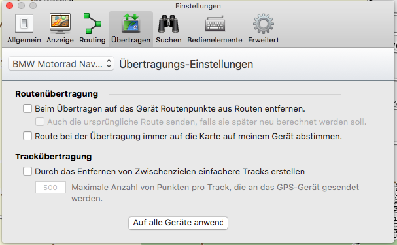This screenshot has width=397, height=245.
Task: Check 'Route bei der Übertragung immer abstimmen'
Action: coord(27,136)
